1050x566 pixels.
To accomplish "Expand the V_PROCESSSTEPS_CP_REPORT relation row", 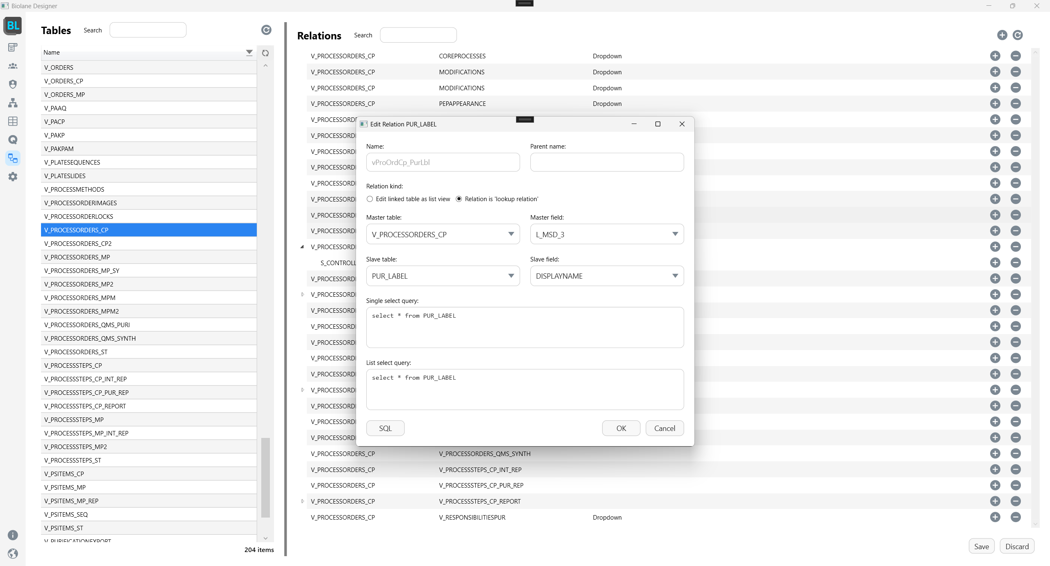I will [x=303, y=501].
